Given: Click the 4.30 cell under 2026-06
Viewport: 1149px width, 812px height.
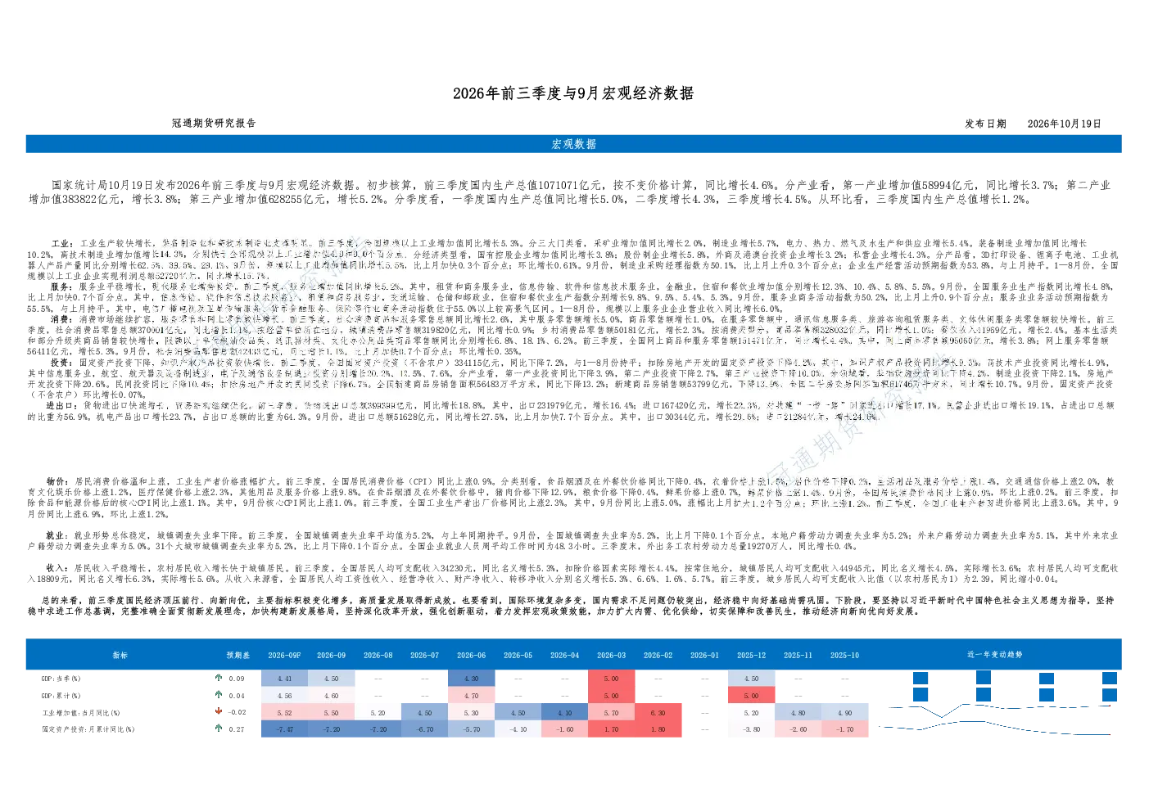Looking at the screenshot, I should coord(471,679).
